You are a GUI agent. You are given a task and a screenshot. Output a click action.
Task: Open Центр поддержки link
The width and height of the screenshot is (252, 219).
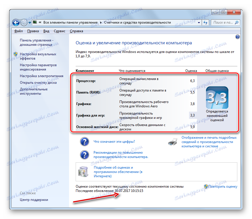[34, 200]
